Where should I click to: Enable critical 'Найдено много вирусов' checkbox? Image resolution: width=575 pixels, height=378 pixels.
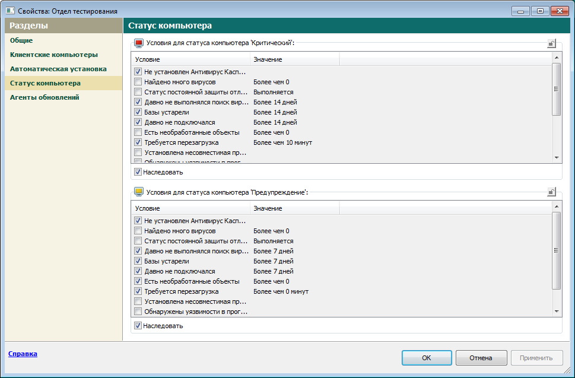138,82
